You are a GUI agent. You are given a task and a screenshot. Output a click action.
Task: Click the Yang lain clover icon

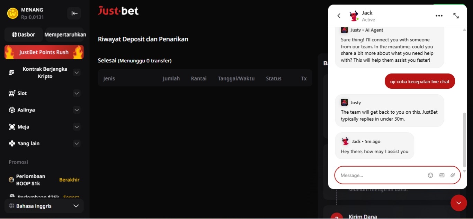(12, 143)
